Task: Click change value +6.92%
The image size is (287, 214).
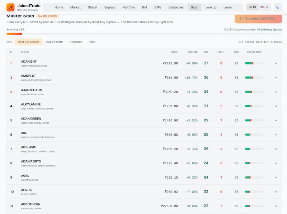Action: click(x=192, y=106)
